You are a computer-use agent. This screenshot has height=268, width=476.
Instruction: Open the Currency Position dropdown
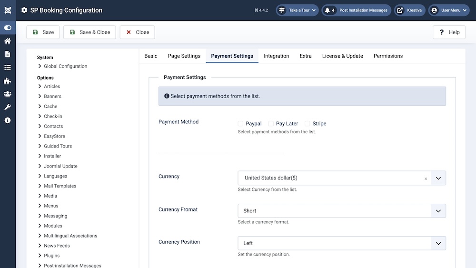click(342, 243)
